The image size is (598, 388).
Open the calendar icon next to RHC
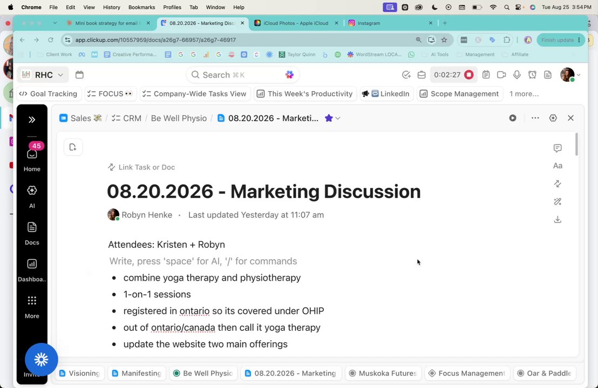79,74
